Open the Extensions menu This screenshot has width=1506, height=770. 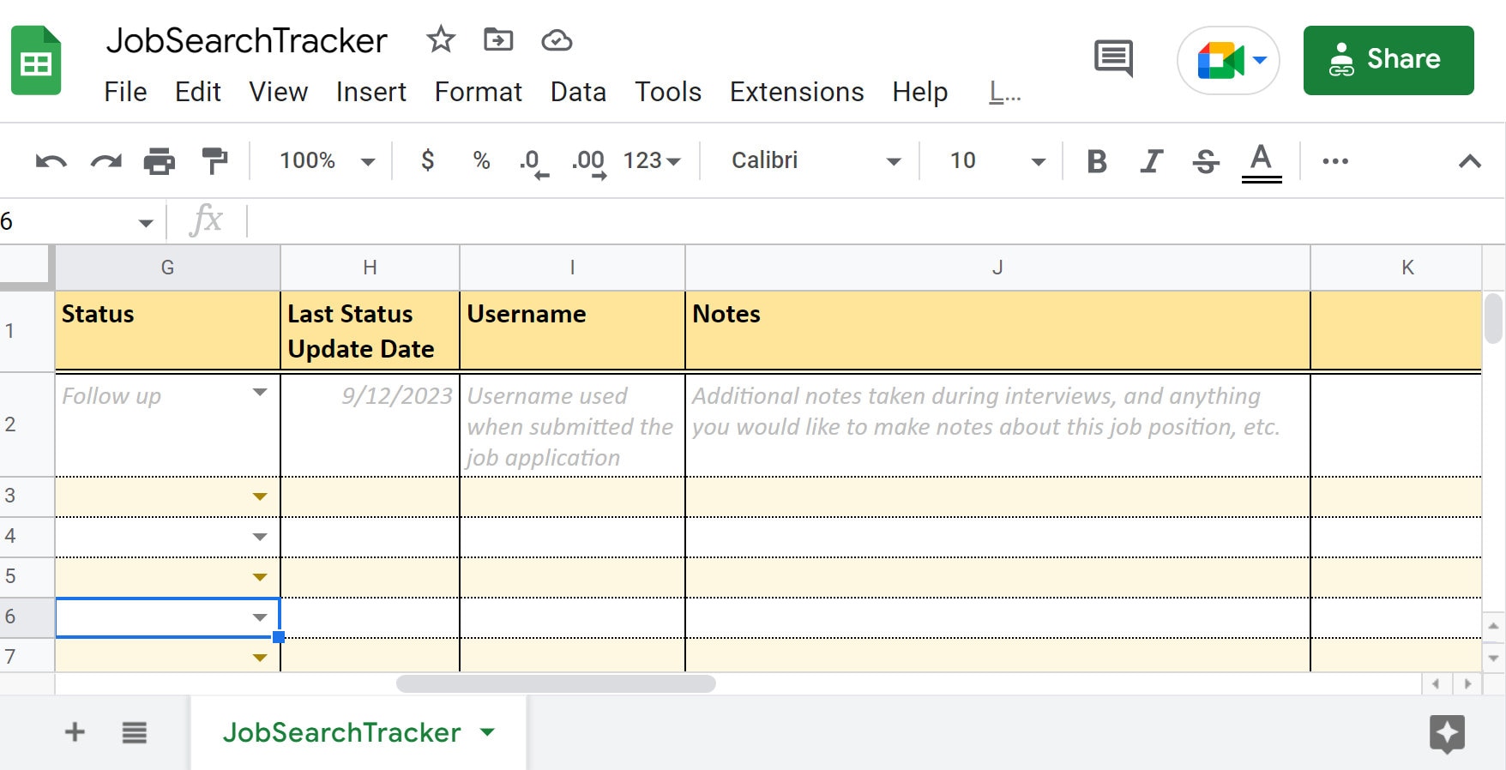[x=797, y=92]
